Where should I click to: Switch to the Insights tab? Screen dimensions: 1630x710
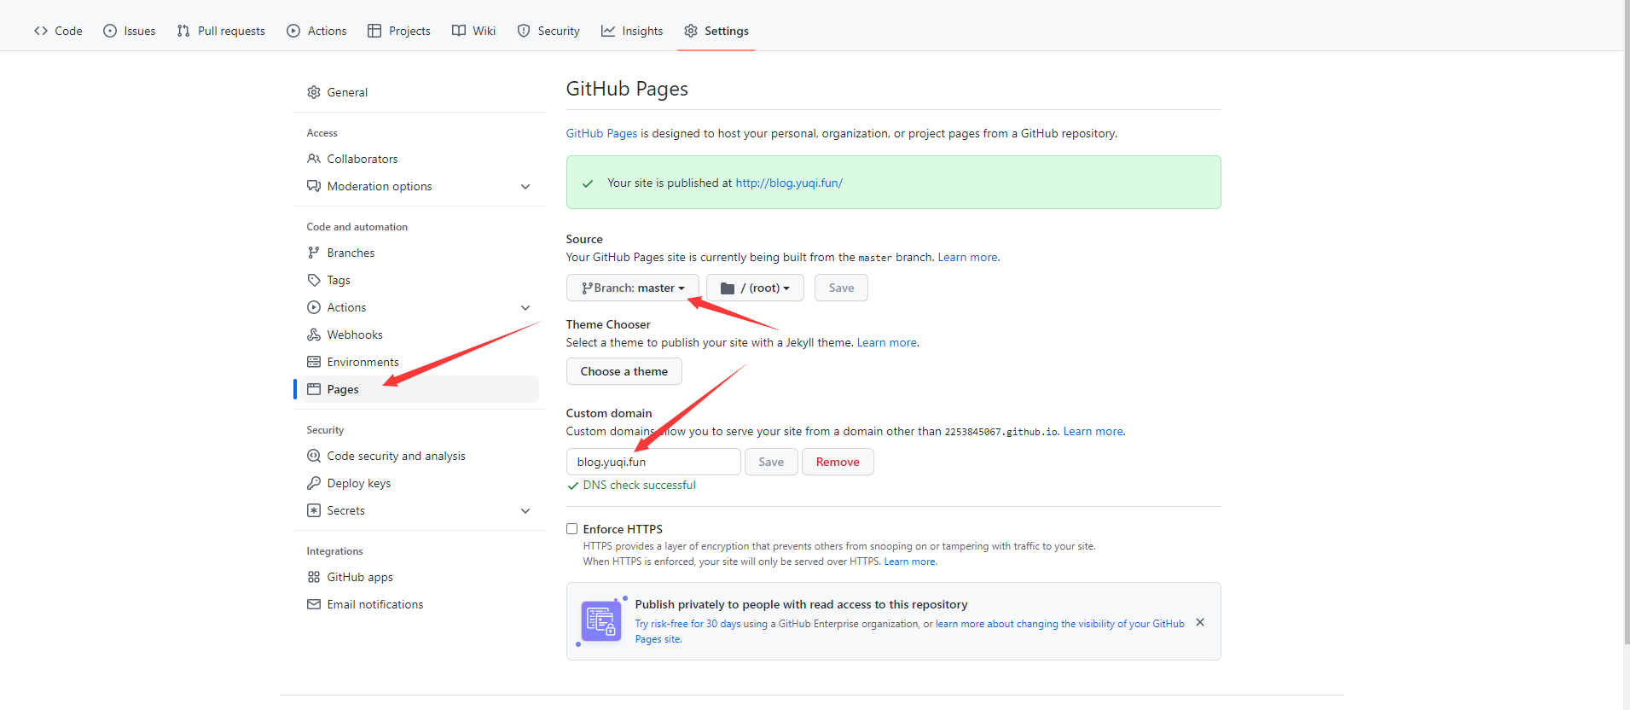point(632,31)
